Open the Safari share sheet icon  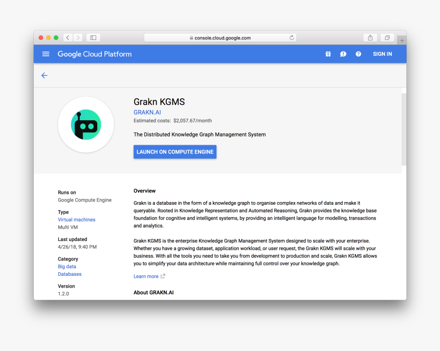(370, 37)
